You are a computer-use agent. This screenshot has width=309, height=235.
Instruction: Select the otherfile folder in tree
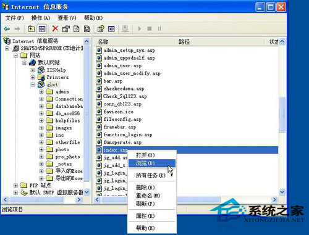pyautogui.click(x=67, y=142)
